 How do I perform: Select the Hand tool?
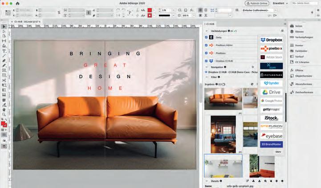pos(4,110)
